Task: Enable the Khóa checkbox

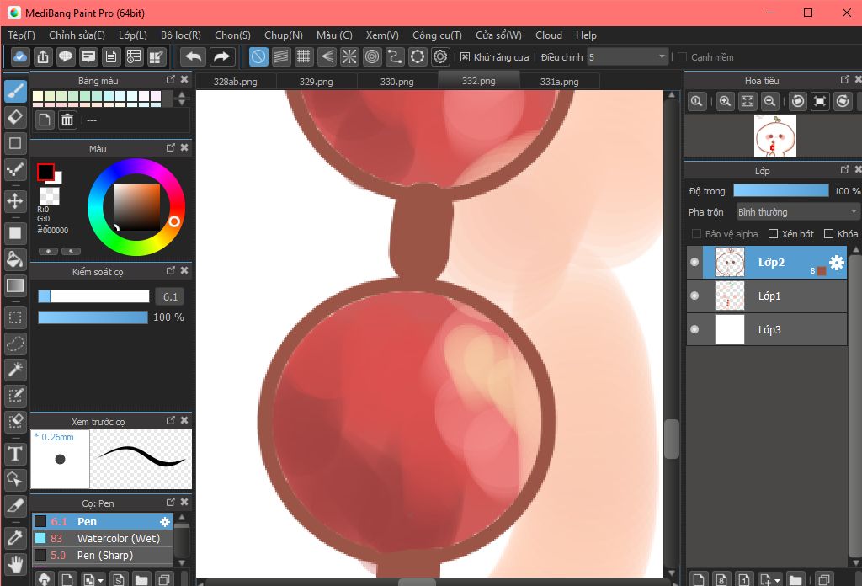Action: coord(828,234)
